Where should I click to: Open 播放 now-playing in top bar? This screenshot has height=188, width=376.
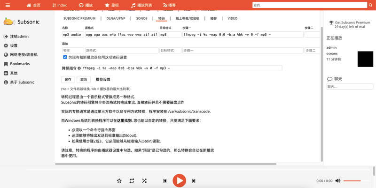[86, 5]
